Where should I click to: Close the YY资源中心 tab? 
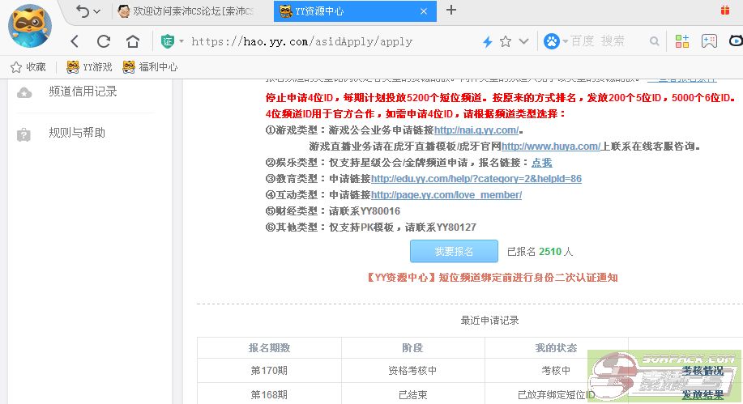pyautogui.click(x=424, y=11)
